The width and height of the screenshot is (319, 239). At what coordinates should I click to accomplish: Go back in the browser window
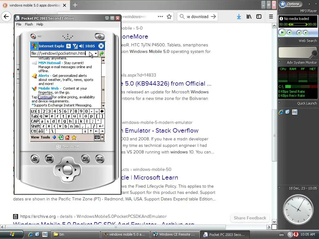pyautogui.click(x=6, y=16)
